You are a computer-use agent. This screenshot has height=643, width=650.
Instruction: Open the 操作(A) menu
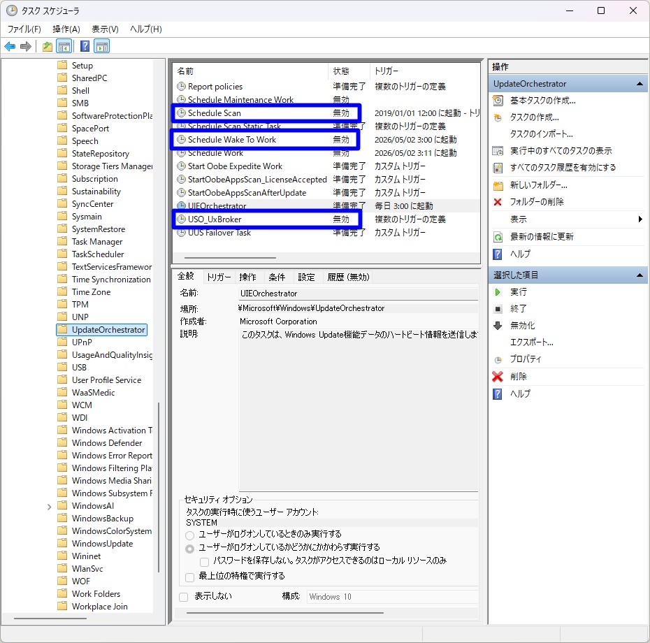pyautogui.click(x=66, y=29)
